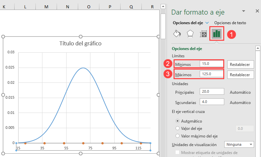Click the worksheet scrollbar up arrow

[x=163, y=7]
